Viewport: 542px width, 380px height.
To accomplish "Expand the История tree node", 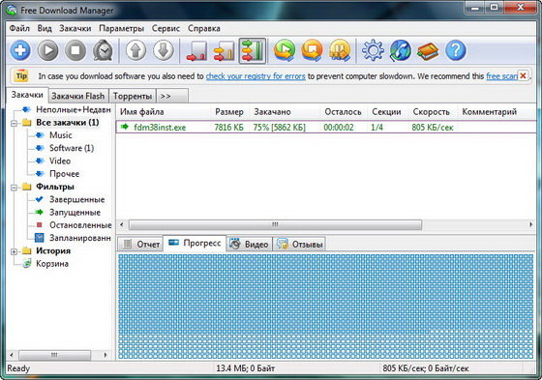I will [x=14, y=251].
